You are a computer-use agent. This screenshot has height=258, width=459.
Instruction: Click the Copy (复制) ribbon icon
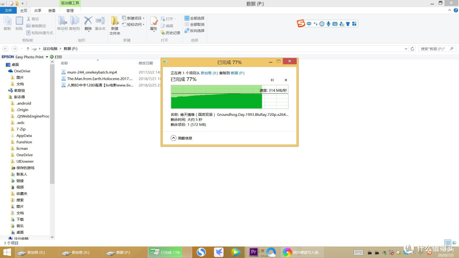point(7,23)
